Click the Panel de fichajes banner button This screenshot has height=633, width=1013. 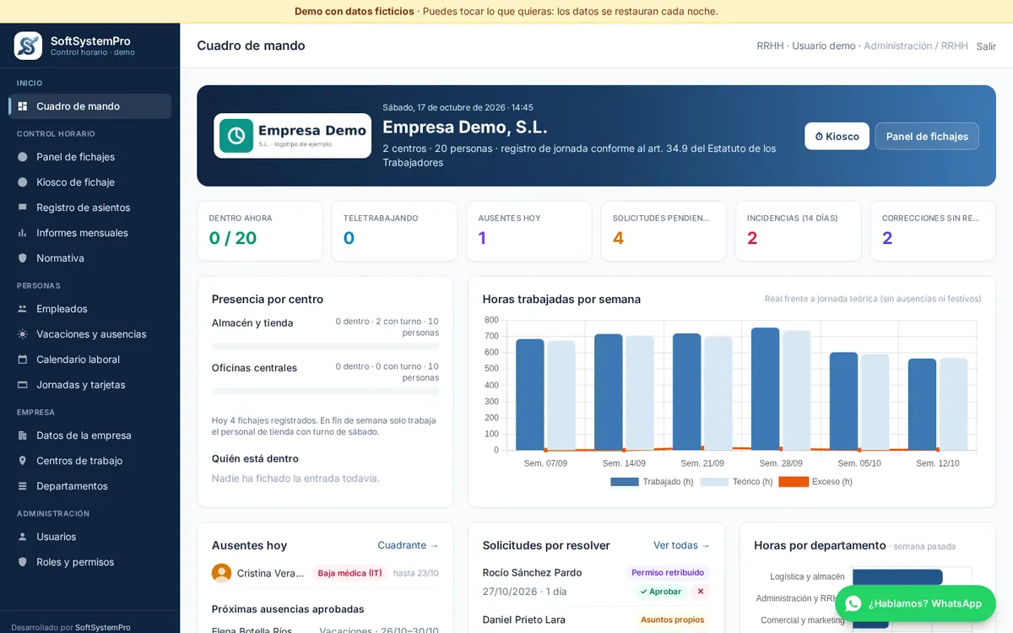[x=927, y=136]
